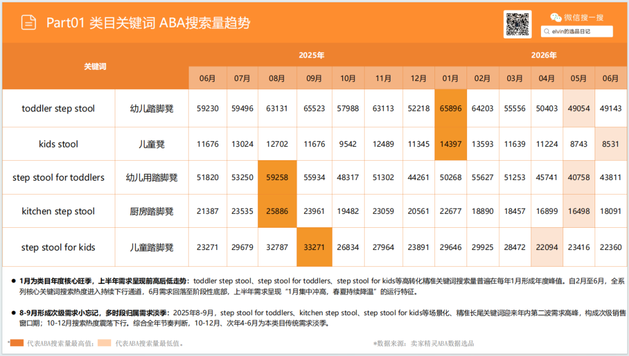The image size is (629, 356).
Task: Click the lowest value cell 8531
Action: tap(610, 144)
